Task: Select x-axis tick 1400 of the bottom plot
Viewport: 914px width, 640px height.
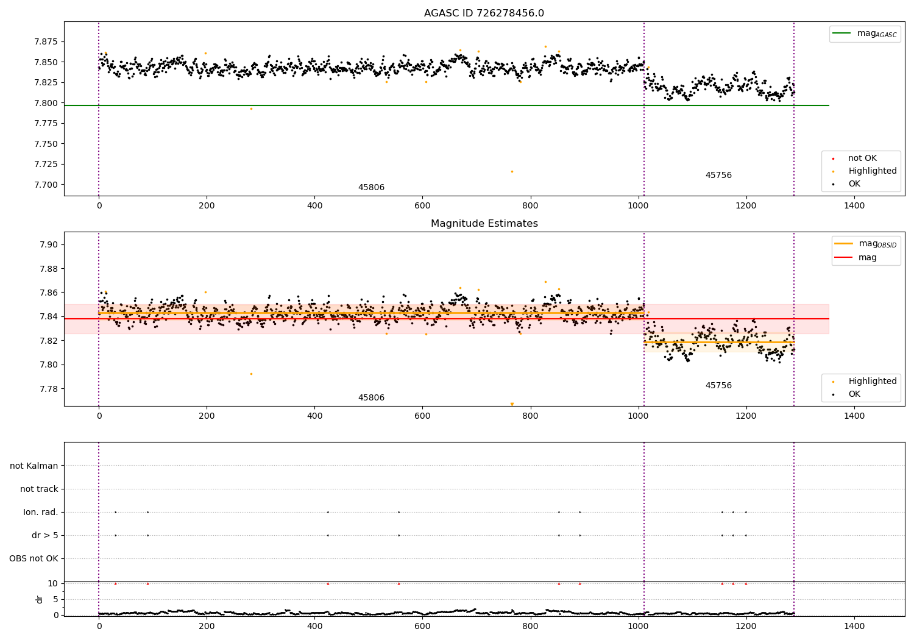Action: [854, 626]
